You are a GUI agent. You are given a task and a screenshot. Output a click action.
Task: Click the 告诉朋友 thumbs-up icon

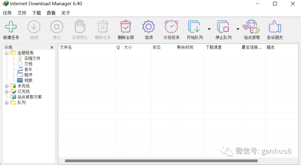[275, 26]
